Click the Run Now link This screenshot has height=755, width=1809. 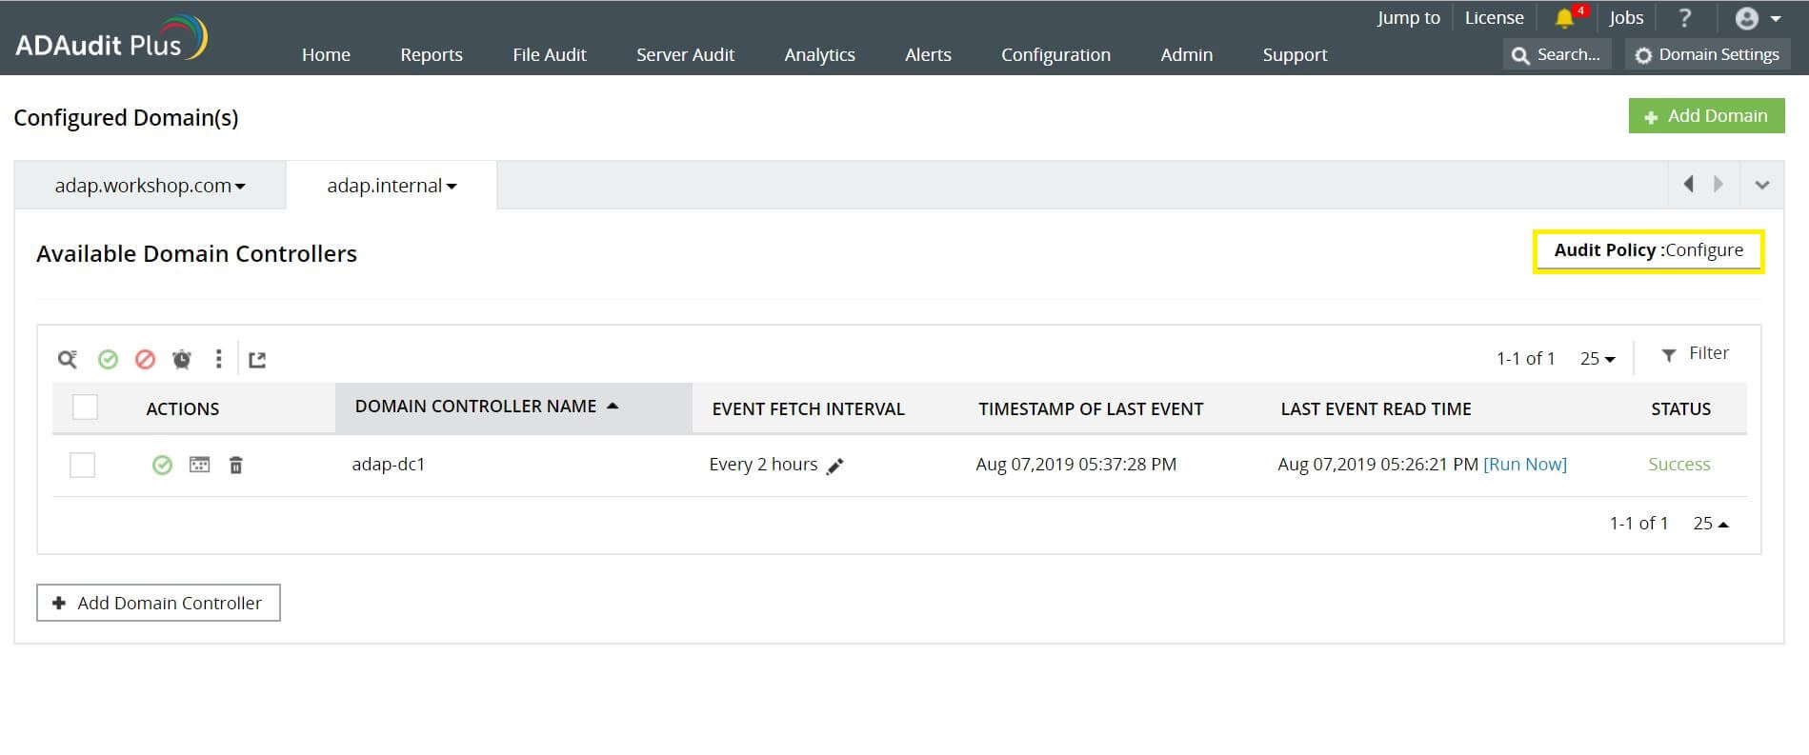pyautogui.click(x=1524, y=465)
